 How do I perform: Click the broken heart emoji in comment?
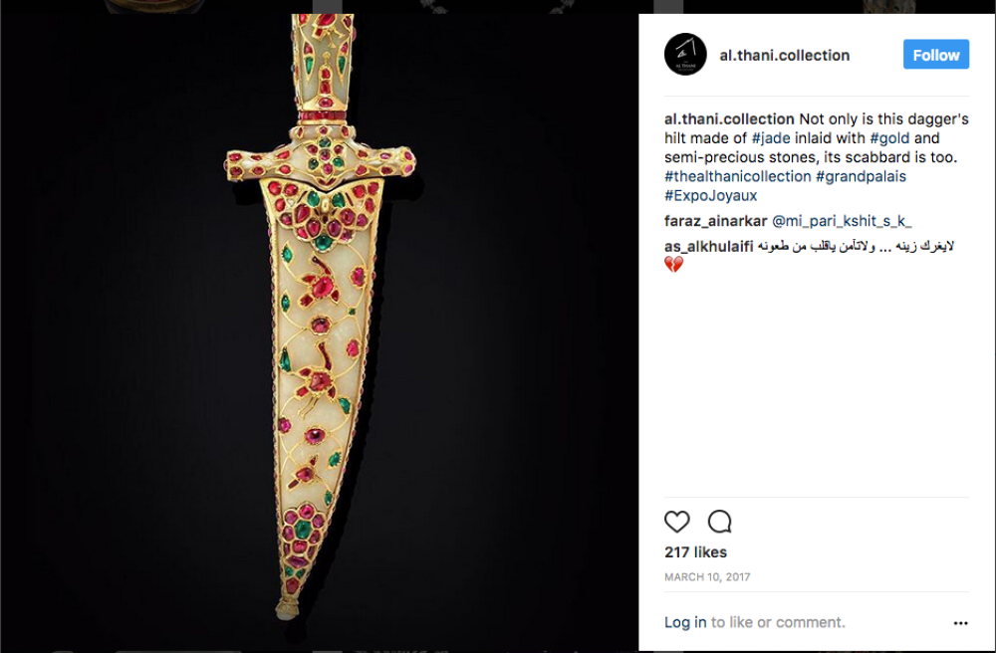click(x=673, y=265)
